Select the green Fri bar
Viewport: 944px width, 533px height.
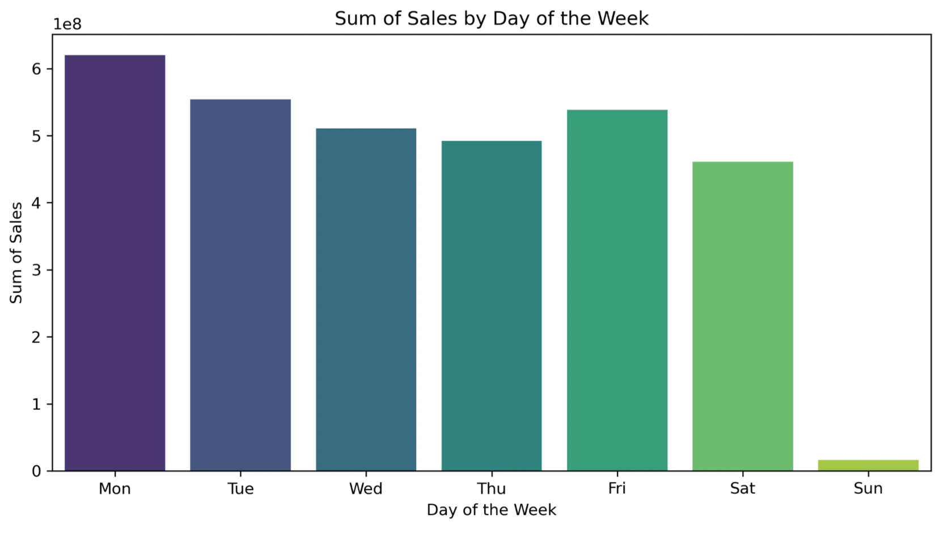pyautogui.click(x=617, y=290)
